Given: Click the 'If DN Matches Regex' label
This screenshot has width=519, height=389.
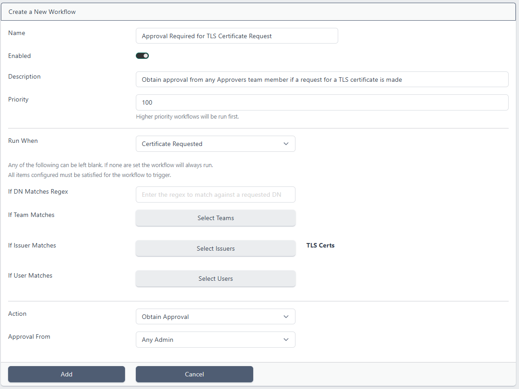Looking at the screenshot, I should (38, 191).
